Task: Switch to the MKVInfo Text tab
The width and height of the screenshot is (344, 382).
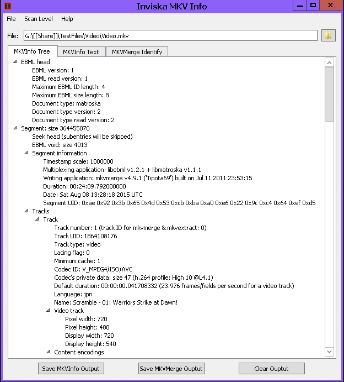Action: tap(81, 51)
